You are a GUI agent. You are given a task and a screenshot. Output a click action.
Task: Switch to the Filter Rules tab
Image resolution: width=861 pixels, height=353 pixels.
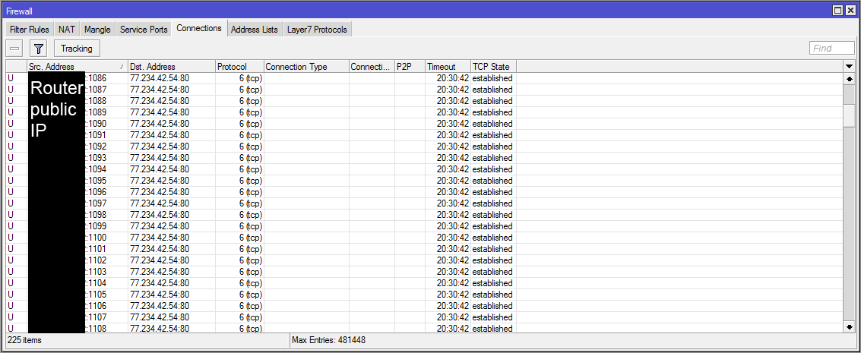pos(30,30)
